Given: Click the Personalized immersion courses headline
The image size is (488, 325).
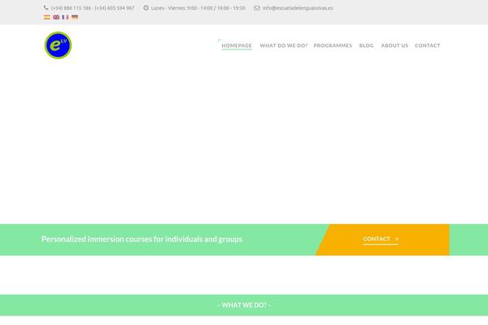Looking at the screenshot, I should (x=142, y=239).
